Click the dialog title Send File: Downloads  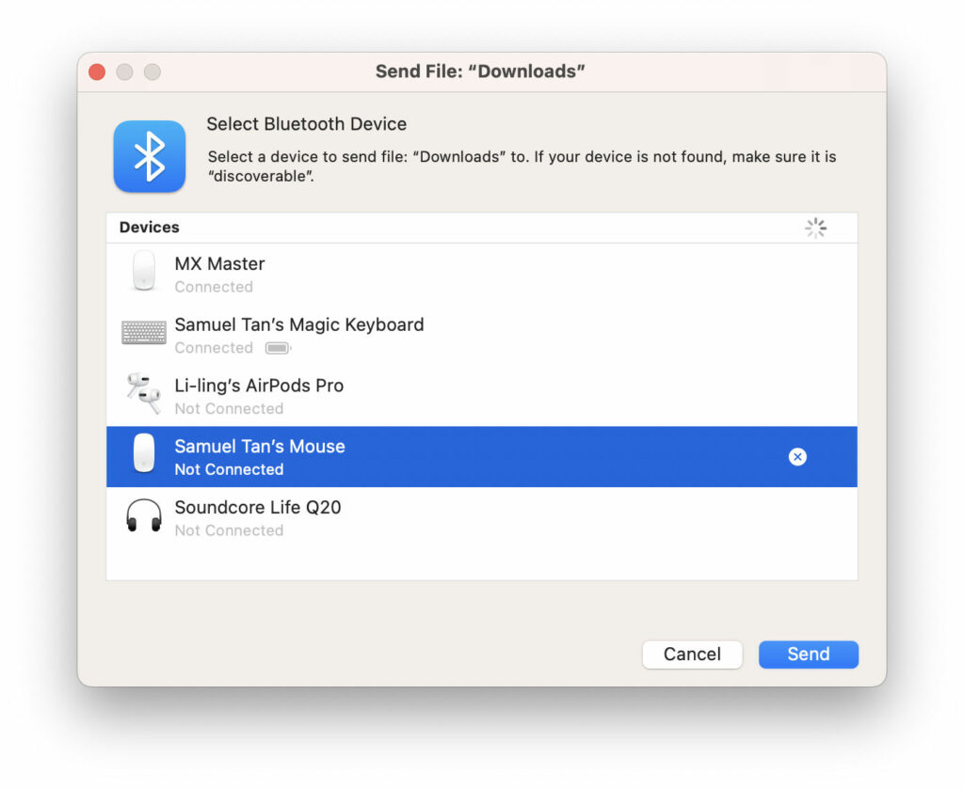(481, 71)
